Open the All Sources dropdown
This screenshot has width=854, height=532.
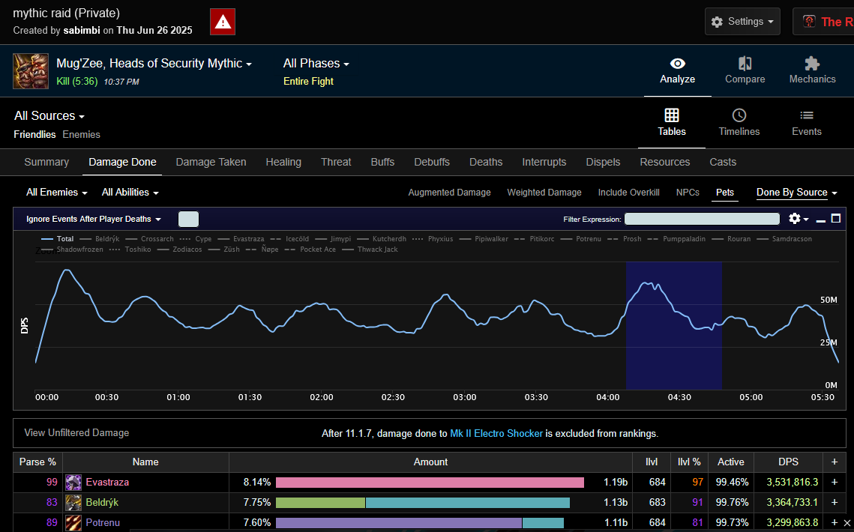coord(49,116)
